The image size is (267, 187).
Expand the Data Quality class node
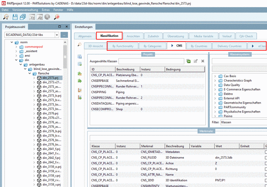(215, 85)
